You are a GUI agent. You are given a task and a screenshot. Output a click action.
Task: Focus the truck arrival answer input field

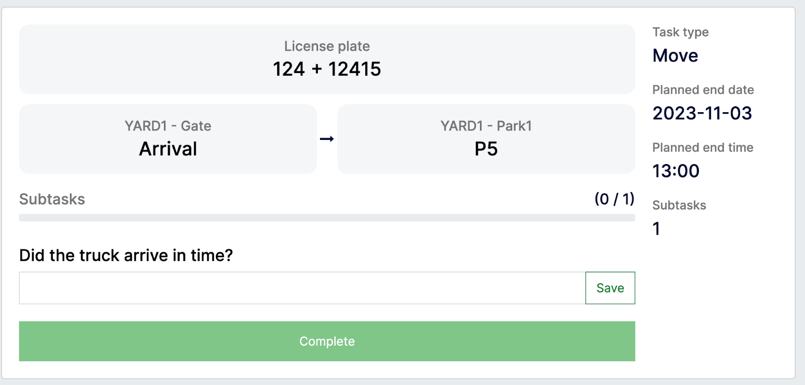tap(302, 288)
